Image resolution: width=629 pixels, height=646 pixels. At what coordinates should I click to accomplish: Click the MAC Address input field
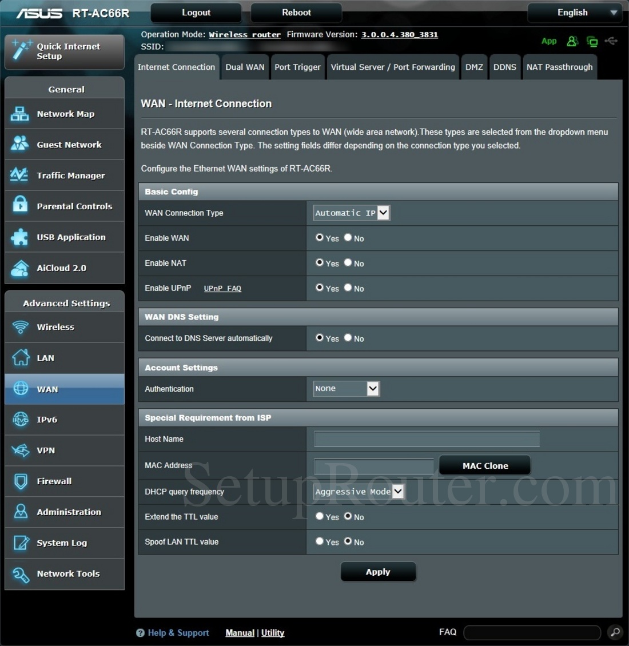click(x=374, y=466)
